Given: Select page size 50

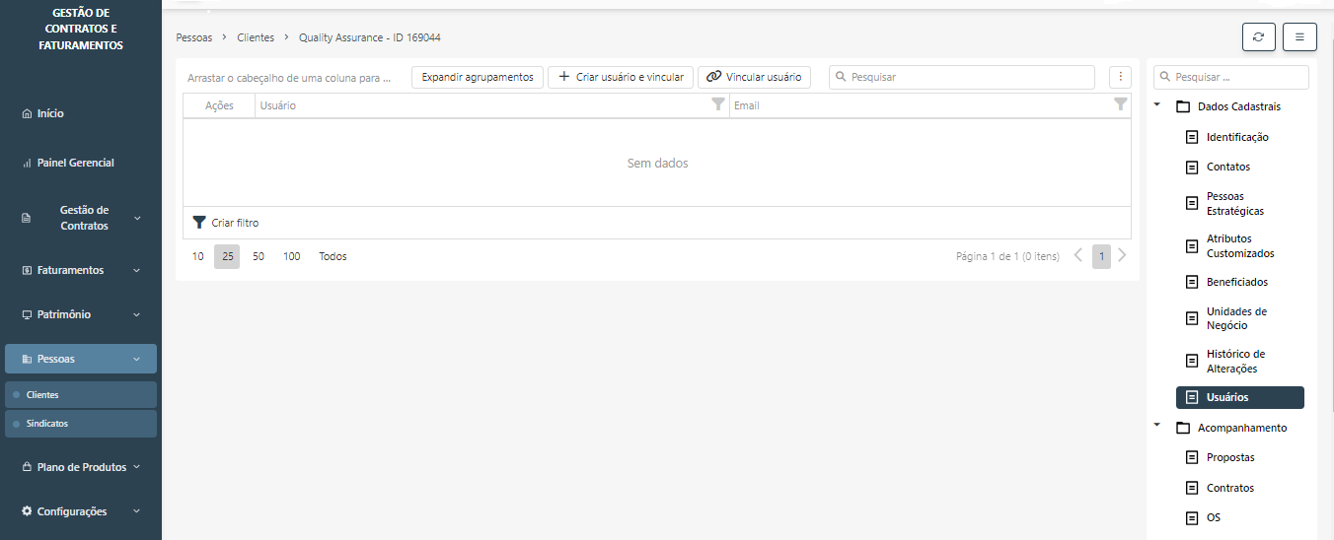Looking at the screenshot, I should [259, 256].
